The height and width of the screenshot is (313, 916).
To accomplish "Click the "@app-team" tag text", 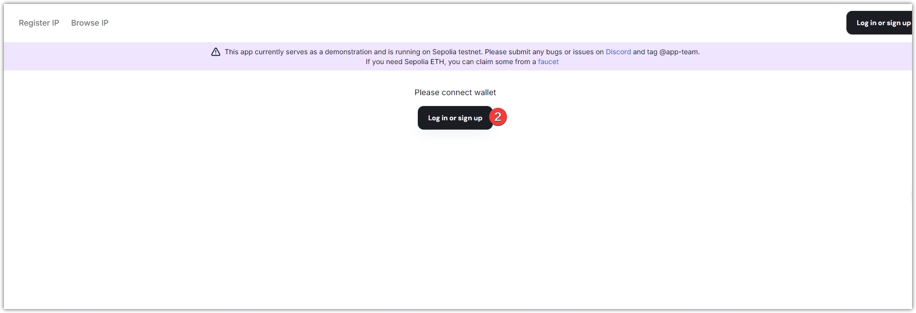I will 679,52.
